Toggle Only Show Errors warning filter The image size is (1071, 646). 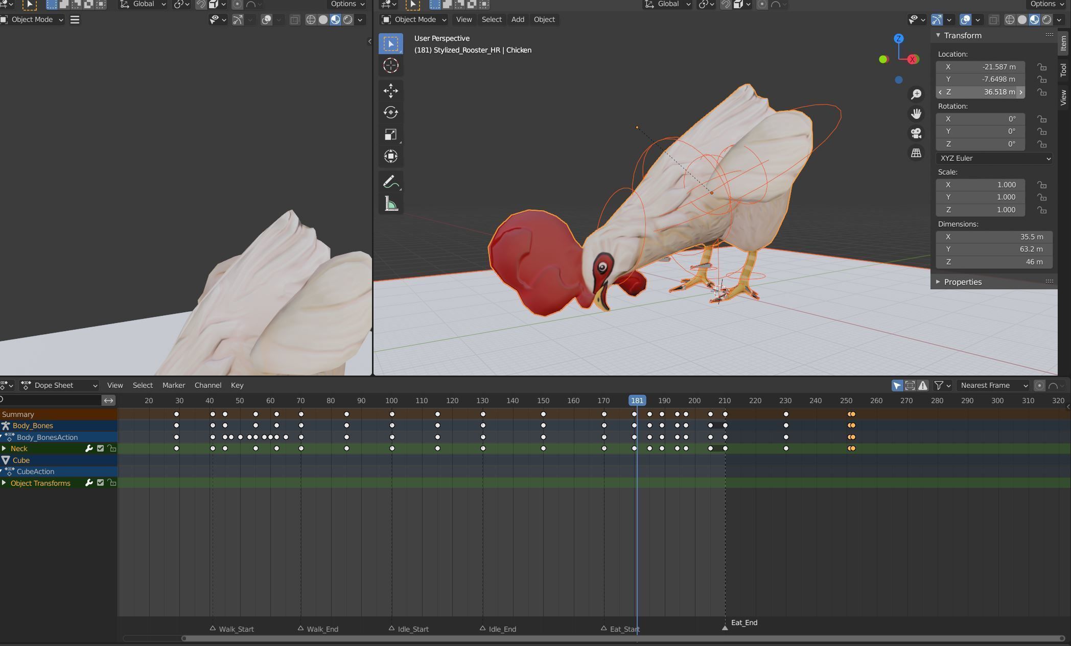click(923, 385)
